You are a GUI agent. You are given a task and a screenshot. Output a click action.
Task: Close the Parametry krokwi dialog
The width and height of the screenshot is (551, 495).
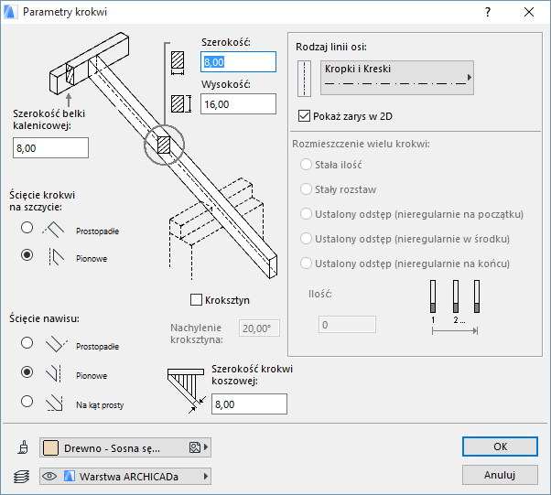pos(529,12)
